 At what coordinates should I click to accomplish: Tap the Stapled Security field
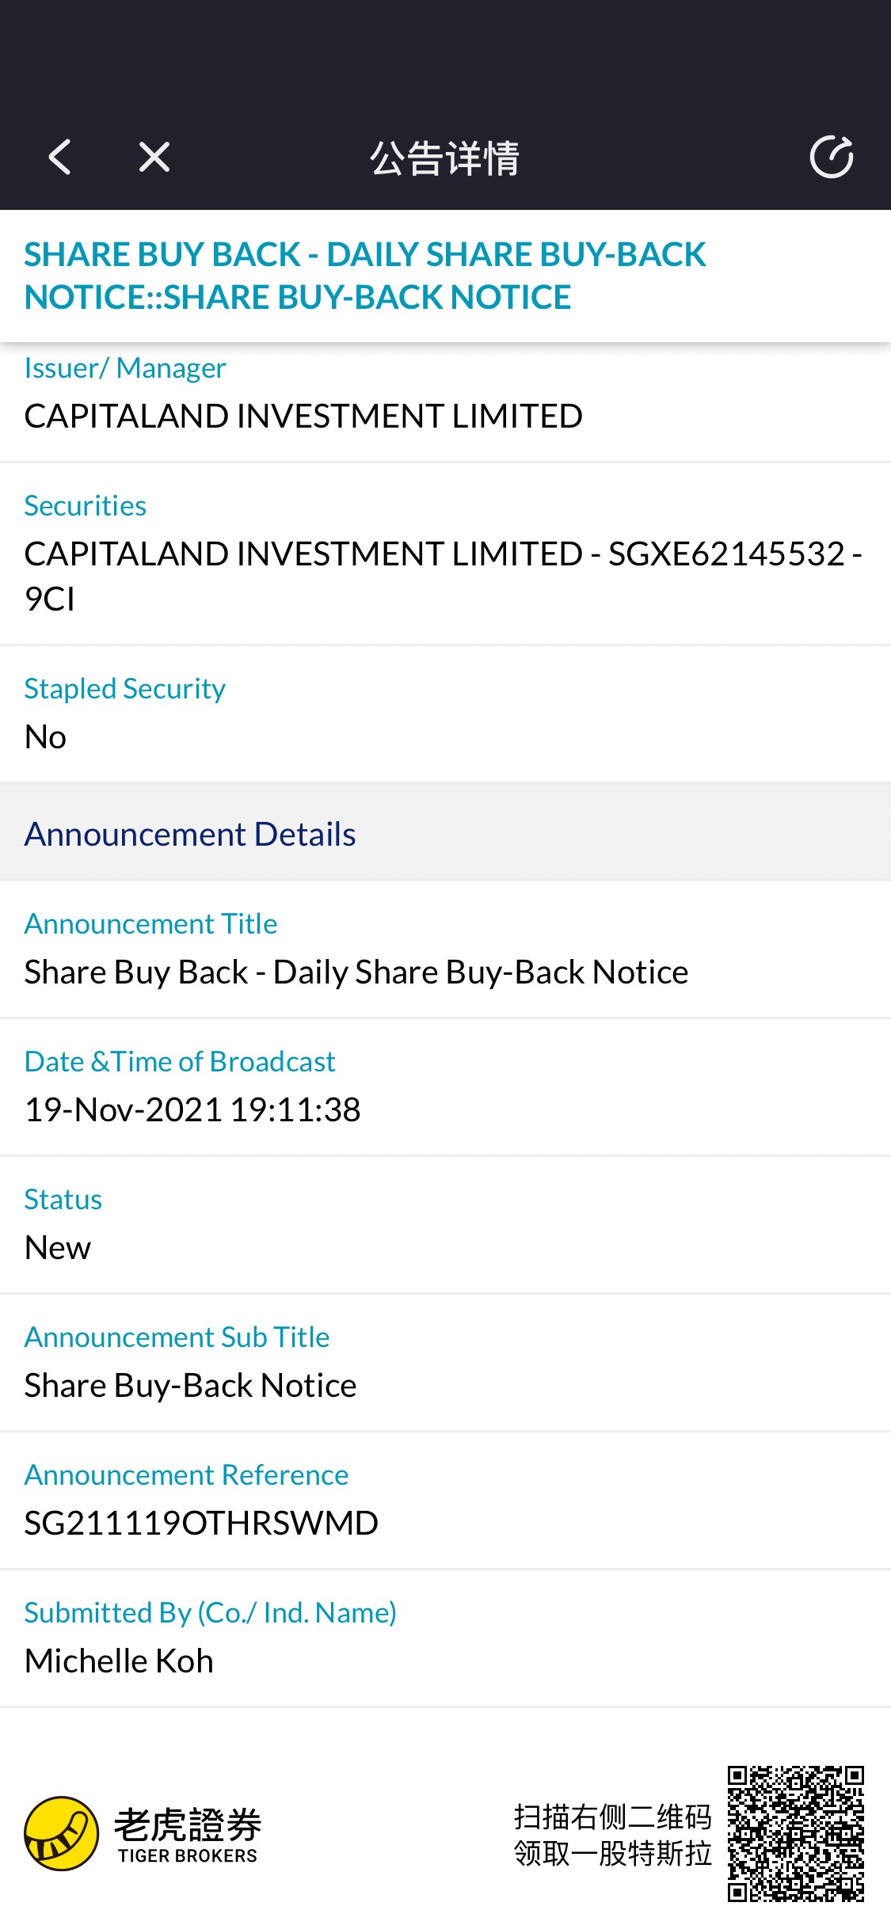tap(445, 713)
